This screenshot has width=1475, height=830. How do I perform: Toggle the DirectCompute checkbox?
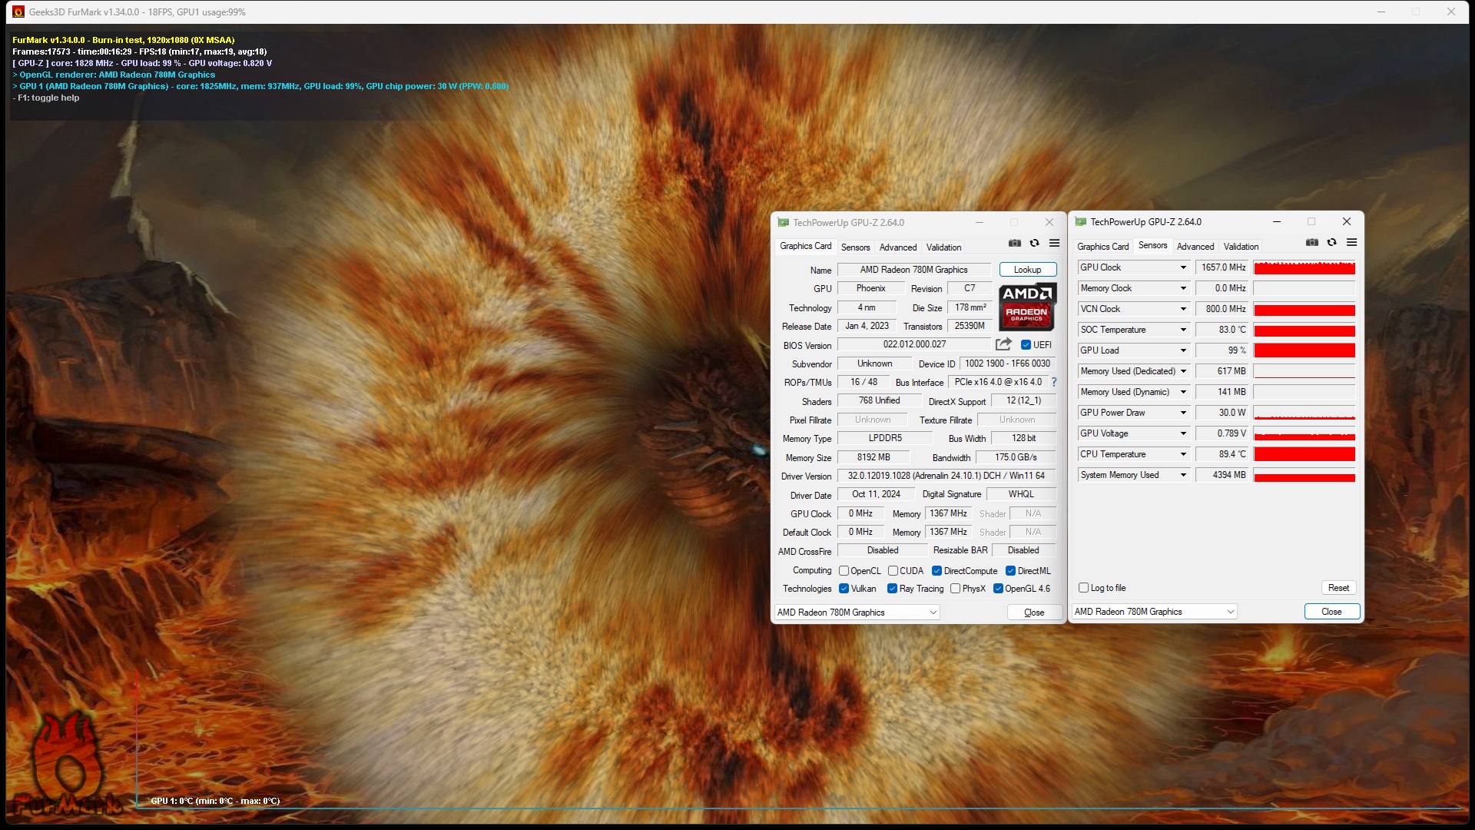[936, 571]
